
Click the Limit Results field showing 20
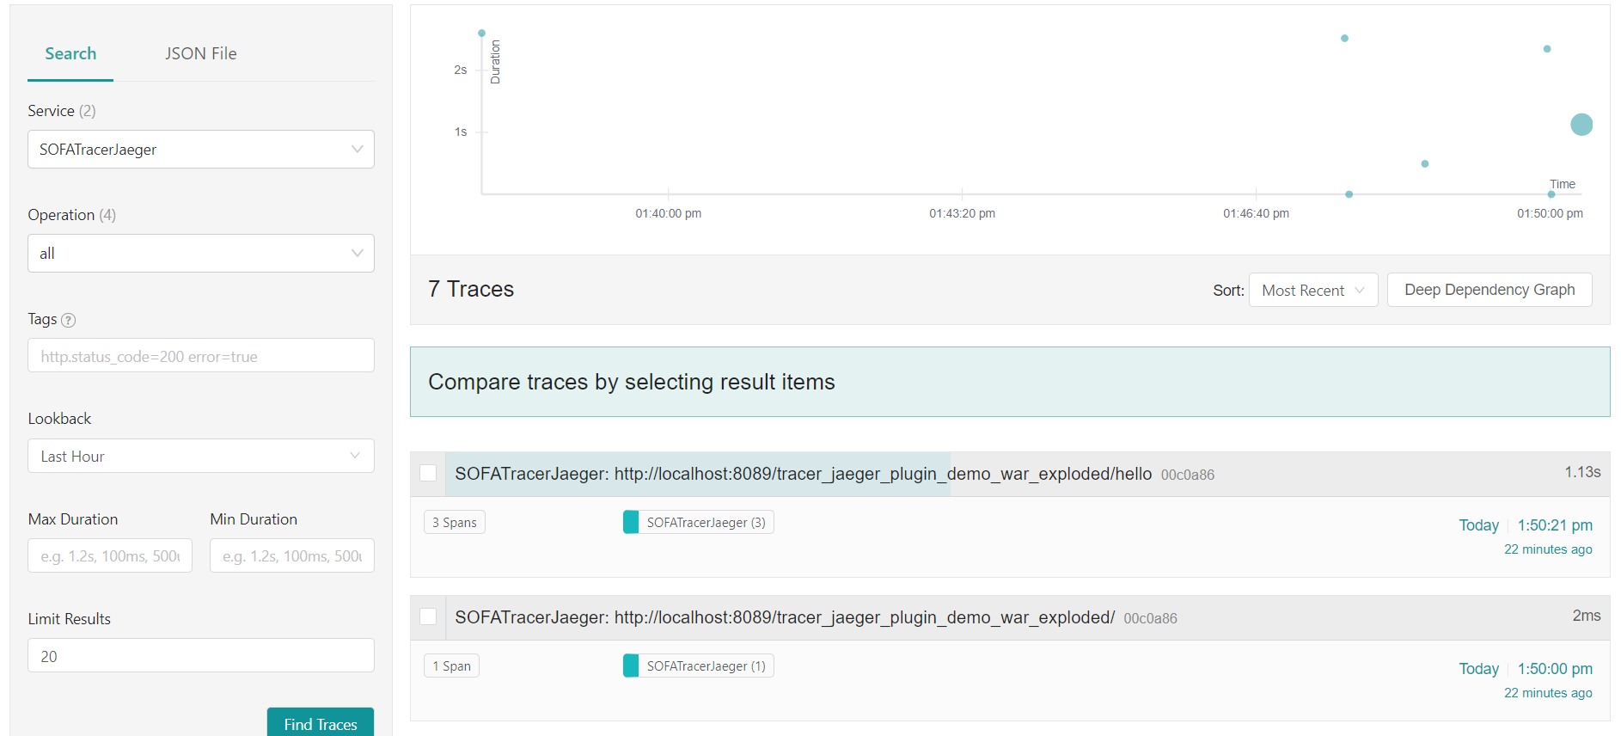click(x=201, y=656)
